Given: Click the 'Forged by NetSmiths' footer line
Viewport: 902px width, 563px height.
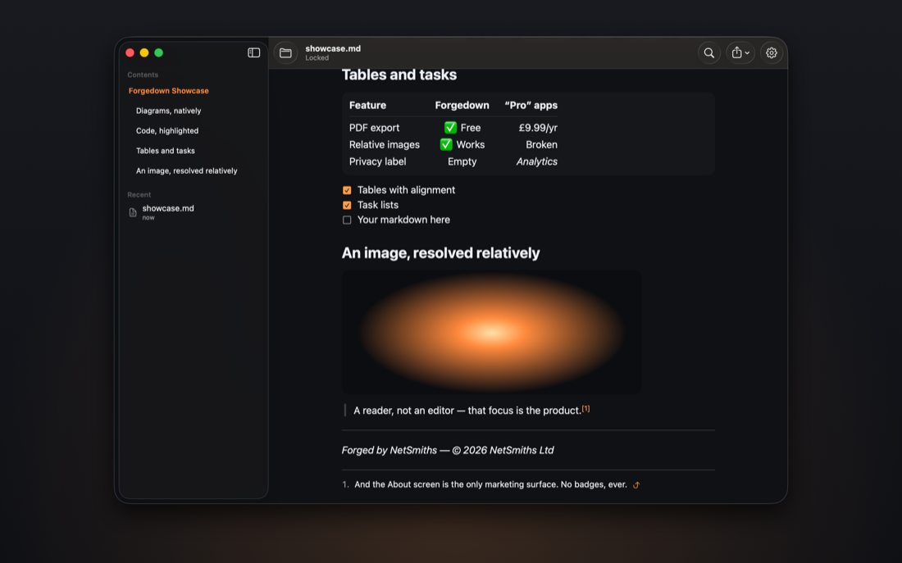Looking at the screenshot, I should (x=448, y=450).
